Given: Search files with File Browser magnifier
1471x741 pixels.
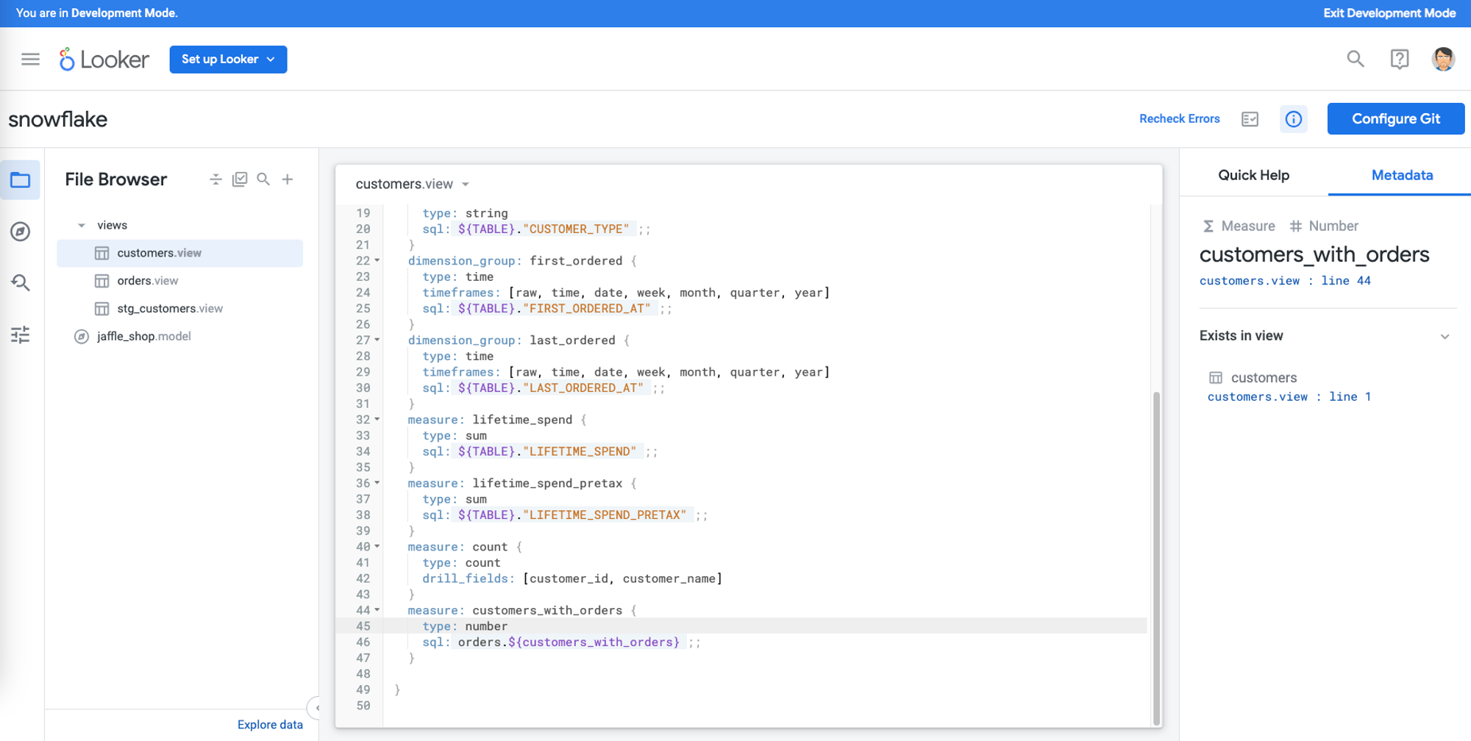Looking at the screenshot, I should (263, 179).
